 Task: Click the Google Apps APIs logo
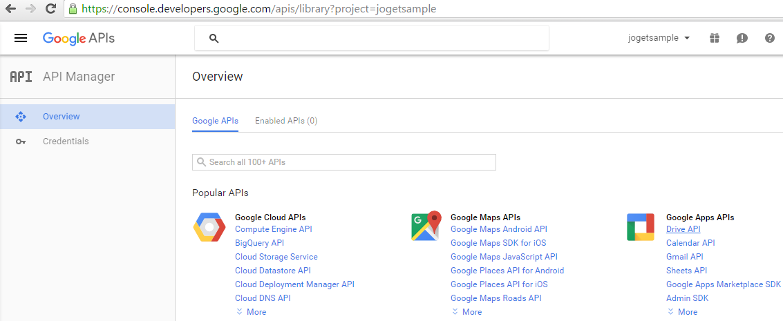(x=640, y=227)
